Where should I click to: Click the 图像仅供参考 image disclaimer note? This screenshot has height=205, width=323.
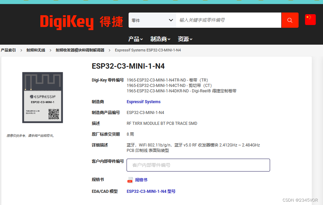tap(31, 136)
